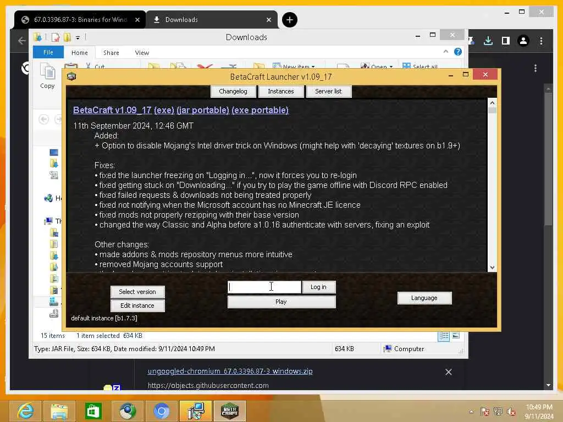Close the Downloads browser tab
The image size is (563, 422).
point(269,20)
